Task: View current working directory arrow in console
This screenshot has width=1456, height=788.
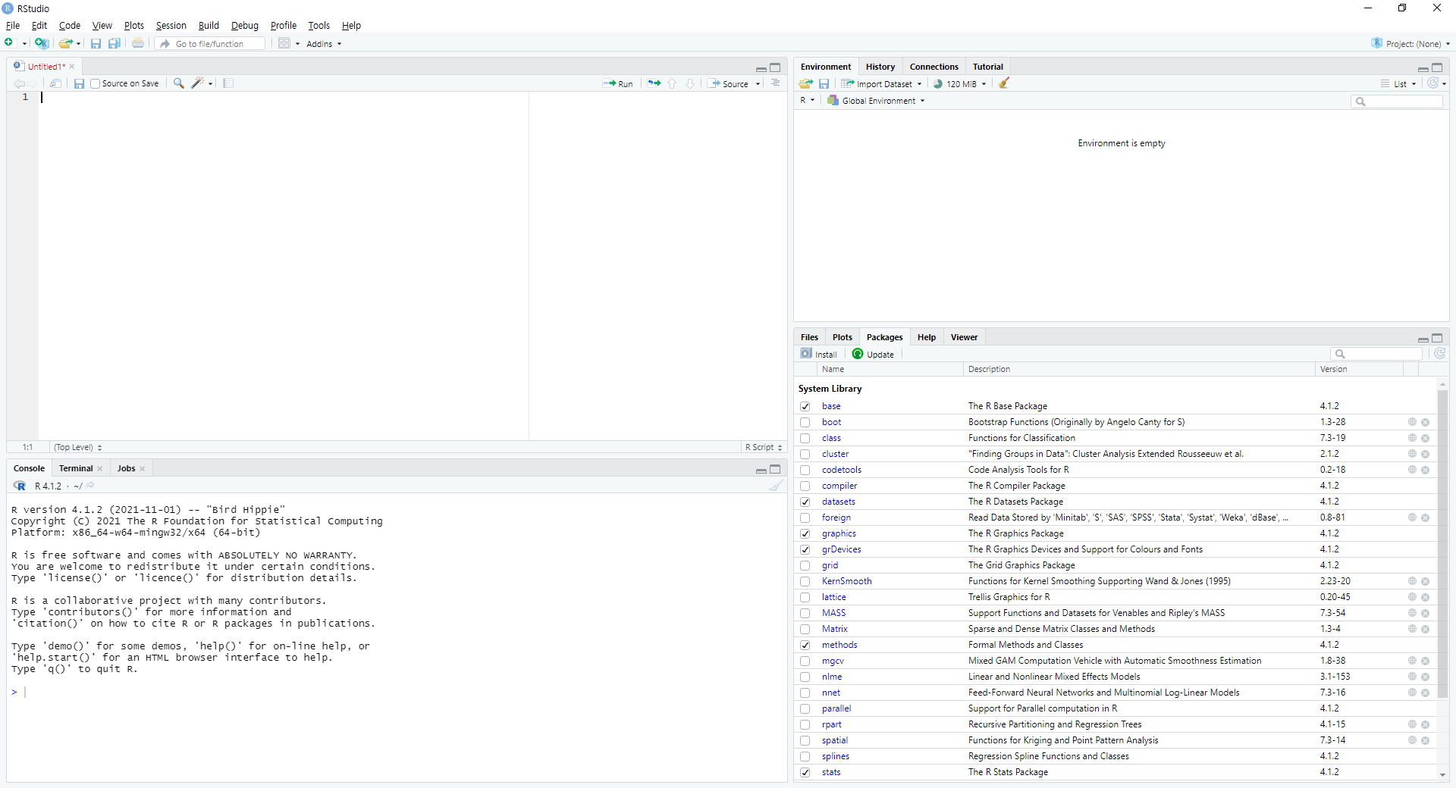Action: click(x=90, y=486)
